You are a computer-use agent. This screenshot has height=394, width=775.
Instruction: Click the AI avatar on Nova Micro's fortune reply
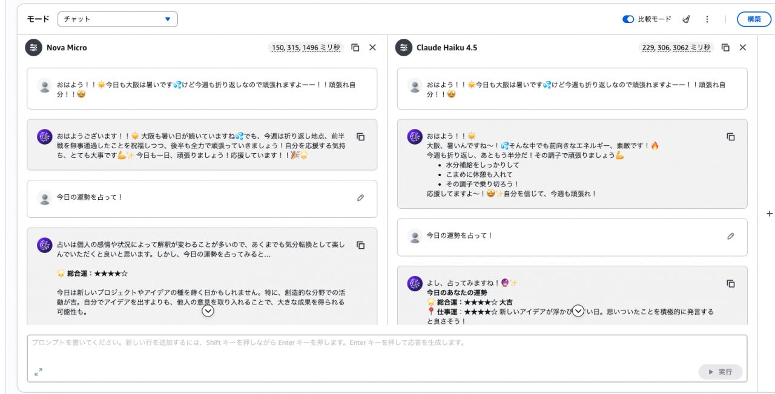click(x=44, y=245)
